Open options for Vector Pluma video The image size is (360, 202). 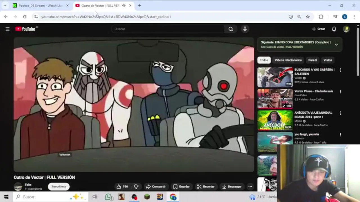click(x=341, y=92)
